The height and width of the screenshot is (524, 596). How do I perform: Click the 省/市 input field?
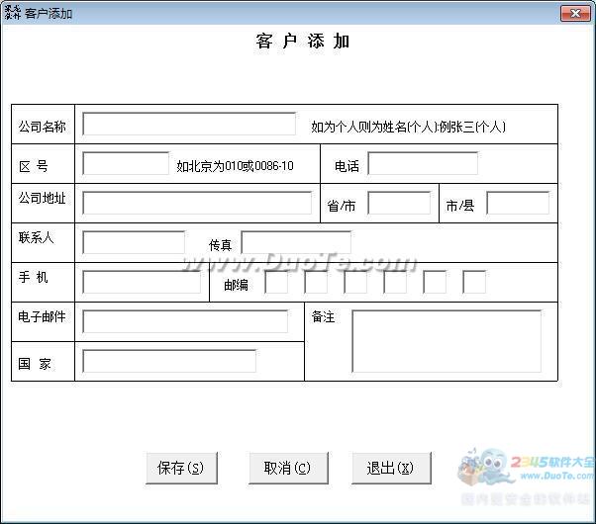coord(399,203)
